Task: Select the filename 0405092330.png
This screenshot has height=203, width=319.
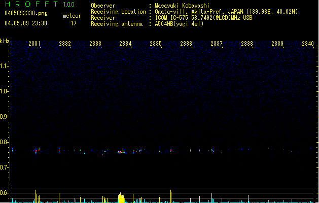Action: (26, 13)
